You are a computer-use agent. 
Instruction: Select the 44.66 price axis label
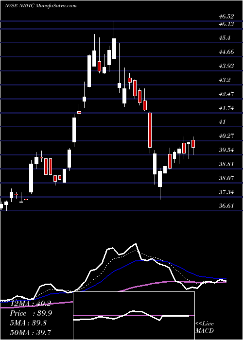point(226,52)
